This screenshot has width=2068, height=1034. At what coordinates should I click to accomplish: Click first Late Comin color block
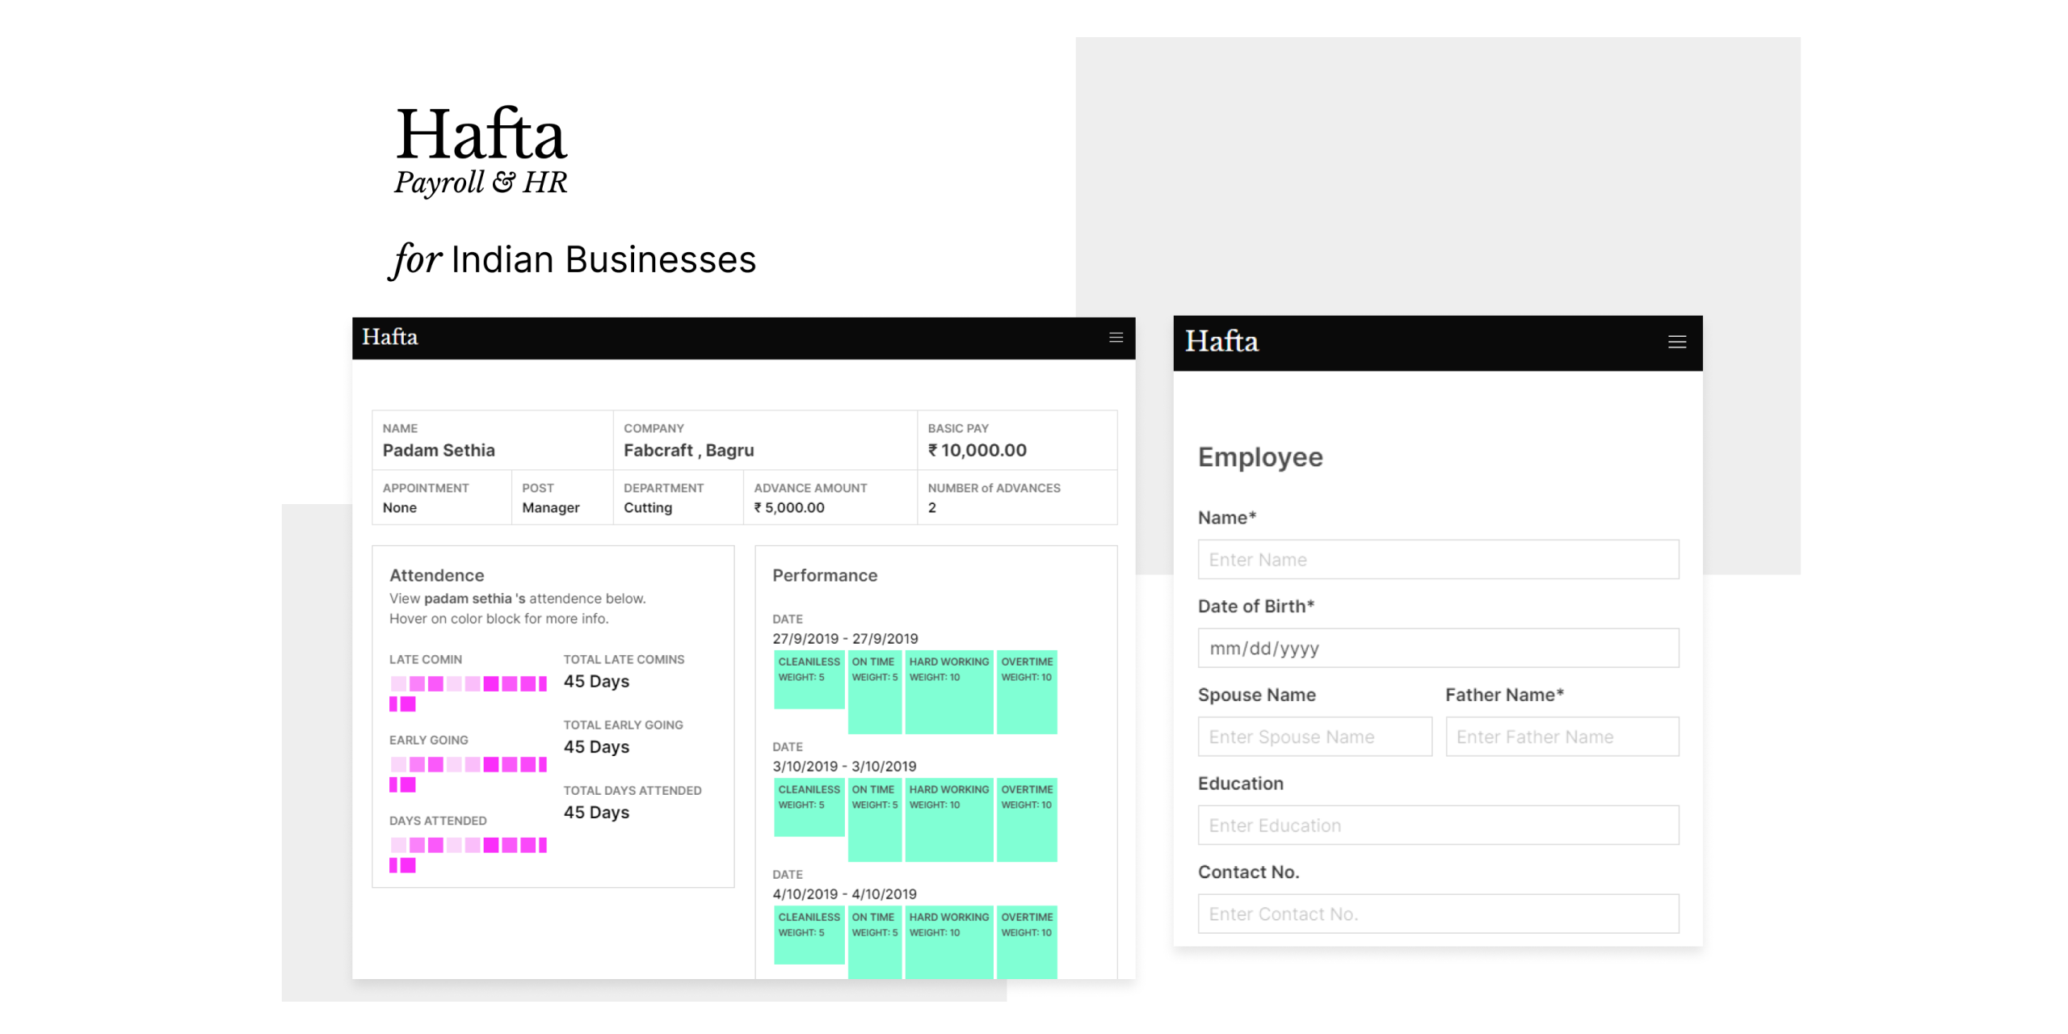click(x=398, y=684)
